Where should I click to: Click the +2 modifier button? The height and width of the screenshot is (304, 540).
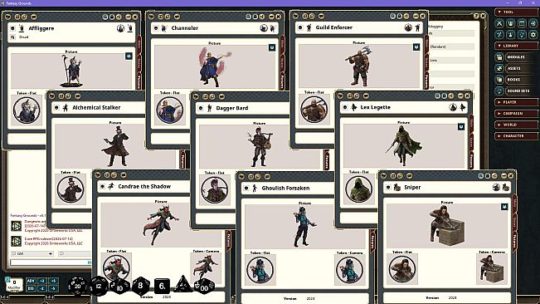(x=42, y=281)
